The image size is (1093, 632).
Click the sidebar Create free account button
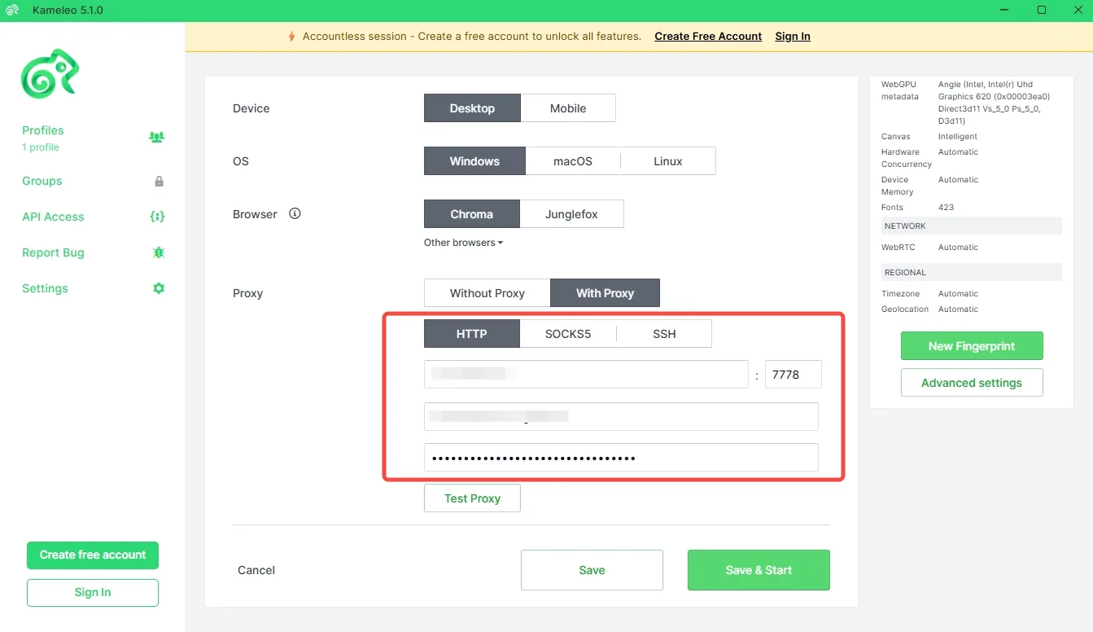click(93, 555)
